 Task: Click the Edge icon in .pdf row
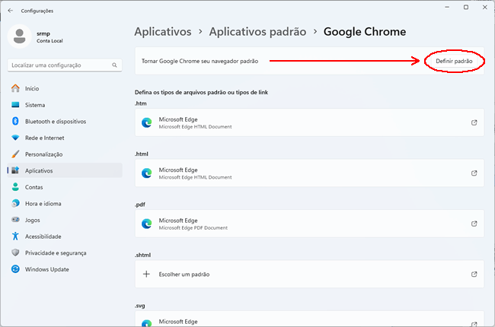[146, 224]
